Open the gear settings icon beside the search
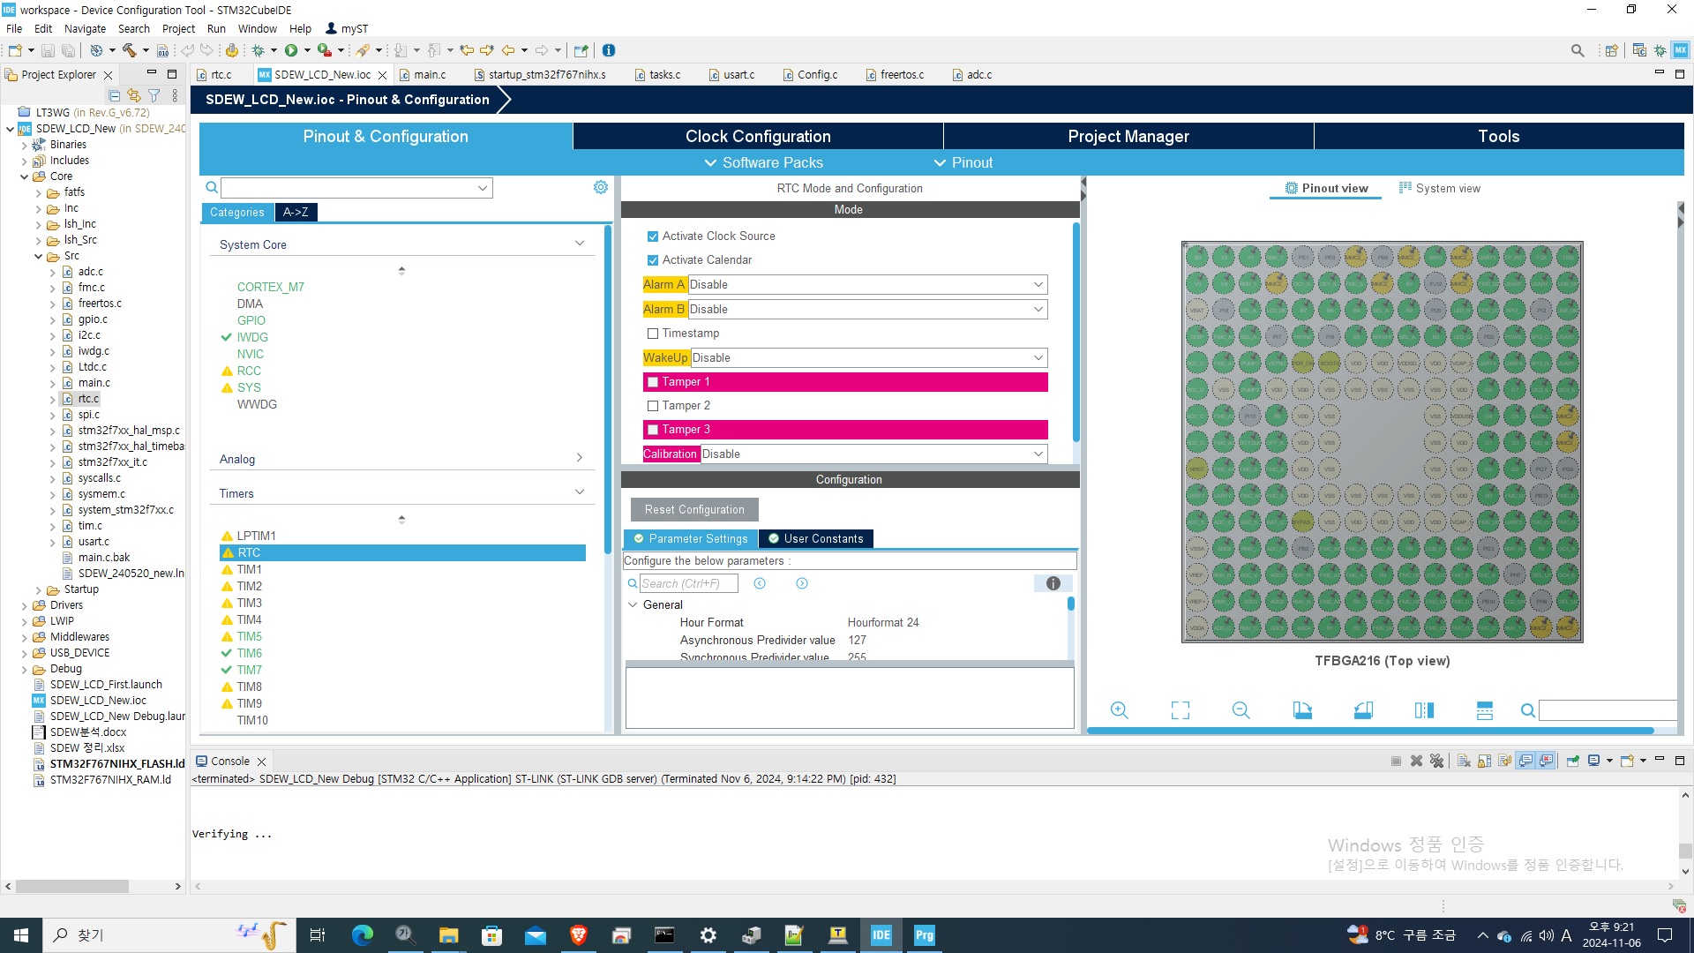This screenshot has height=953, width=1694. 601,187
